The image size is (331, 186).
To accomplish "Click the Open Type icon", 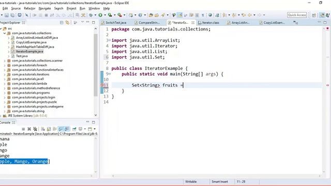I will click(x=151, y=15).
